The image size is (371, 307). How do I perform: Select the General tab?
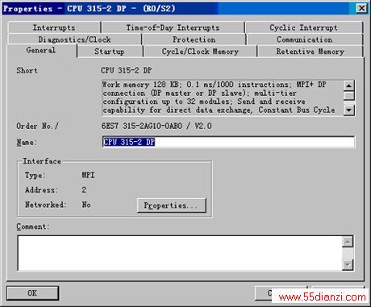pyautogui.click(x=41, y=50)
